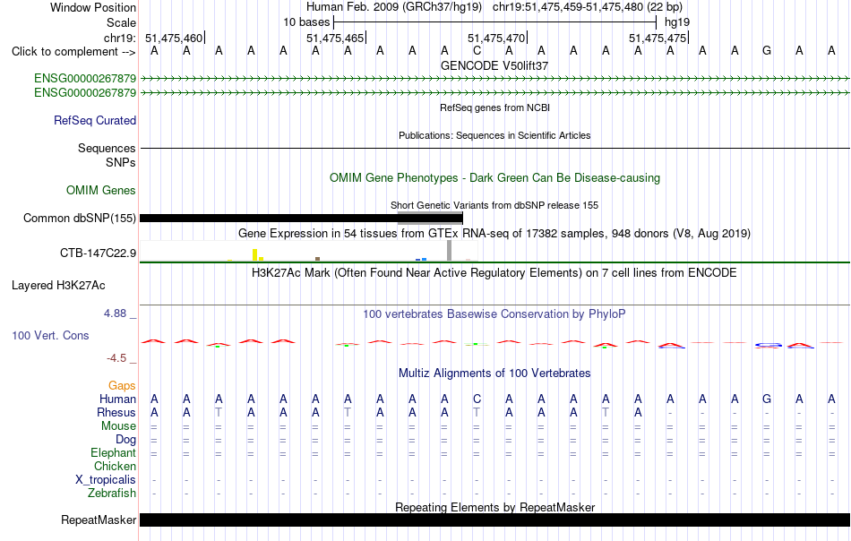Click the SNPs track label
This screenshot has height=541, width=851.
[121, 162]
